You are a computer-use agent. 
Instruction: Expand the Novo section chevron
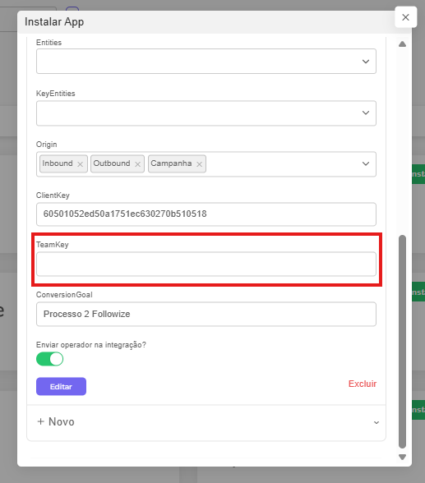376,422
